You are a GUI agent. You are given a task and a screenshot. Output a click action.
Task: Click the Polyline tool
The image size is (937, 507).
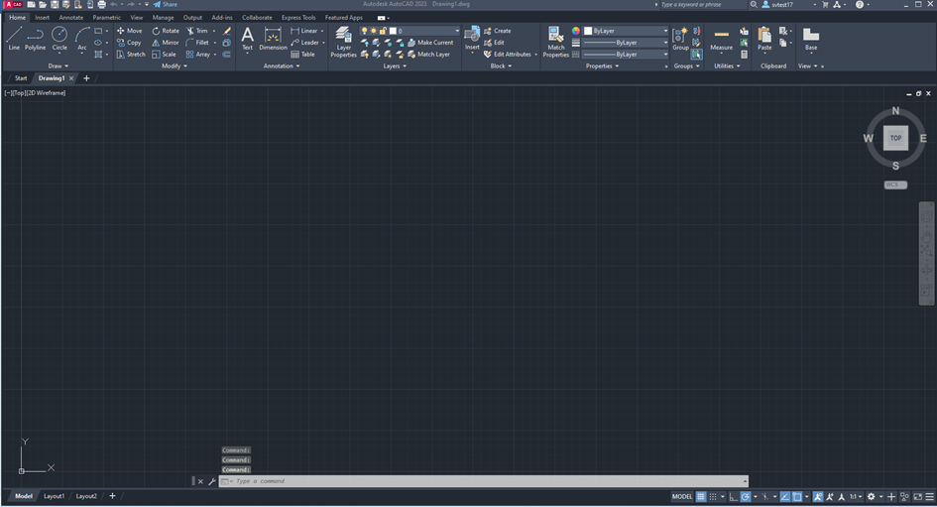tap(35, 39)
